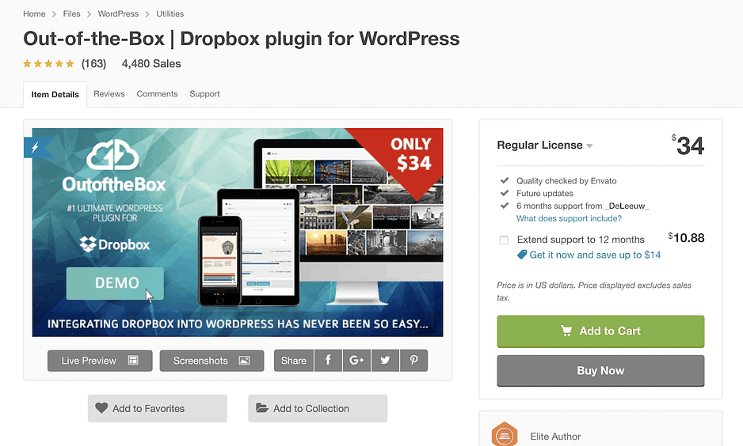Screen dimensions: 743x446
Task: Add this item to Favorites
Action: click(x=157, y=409)
